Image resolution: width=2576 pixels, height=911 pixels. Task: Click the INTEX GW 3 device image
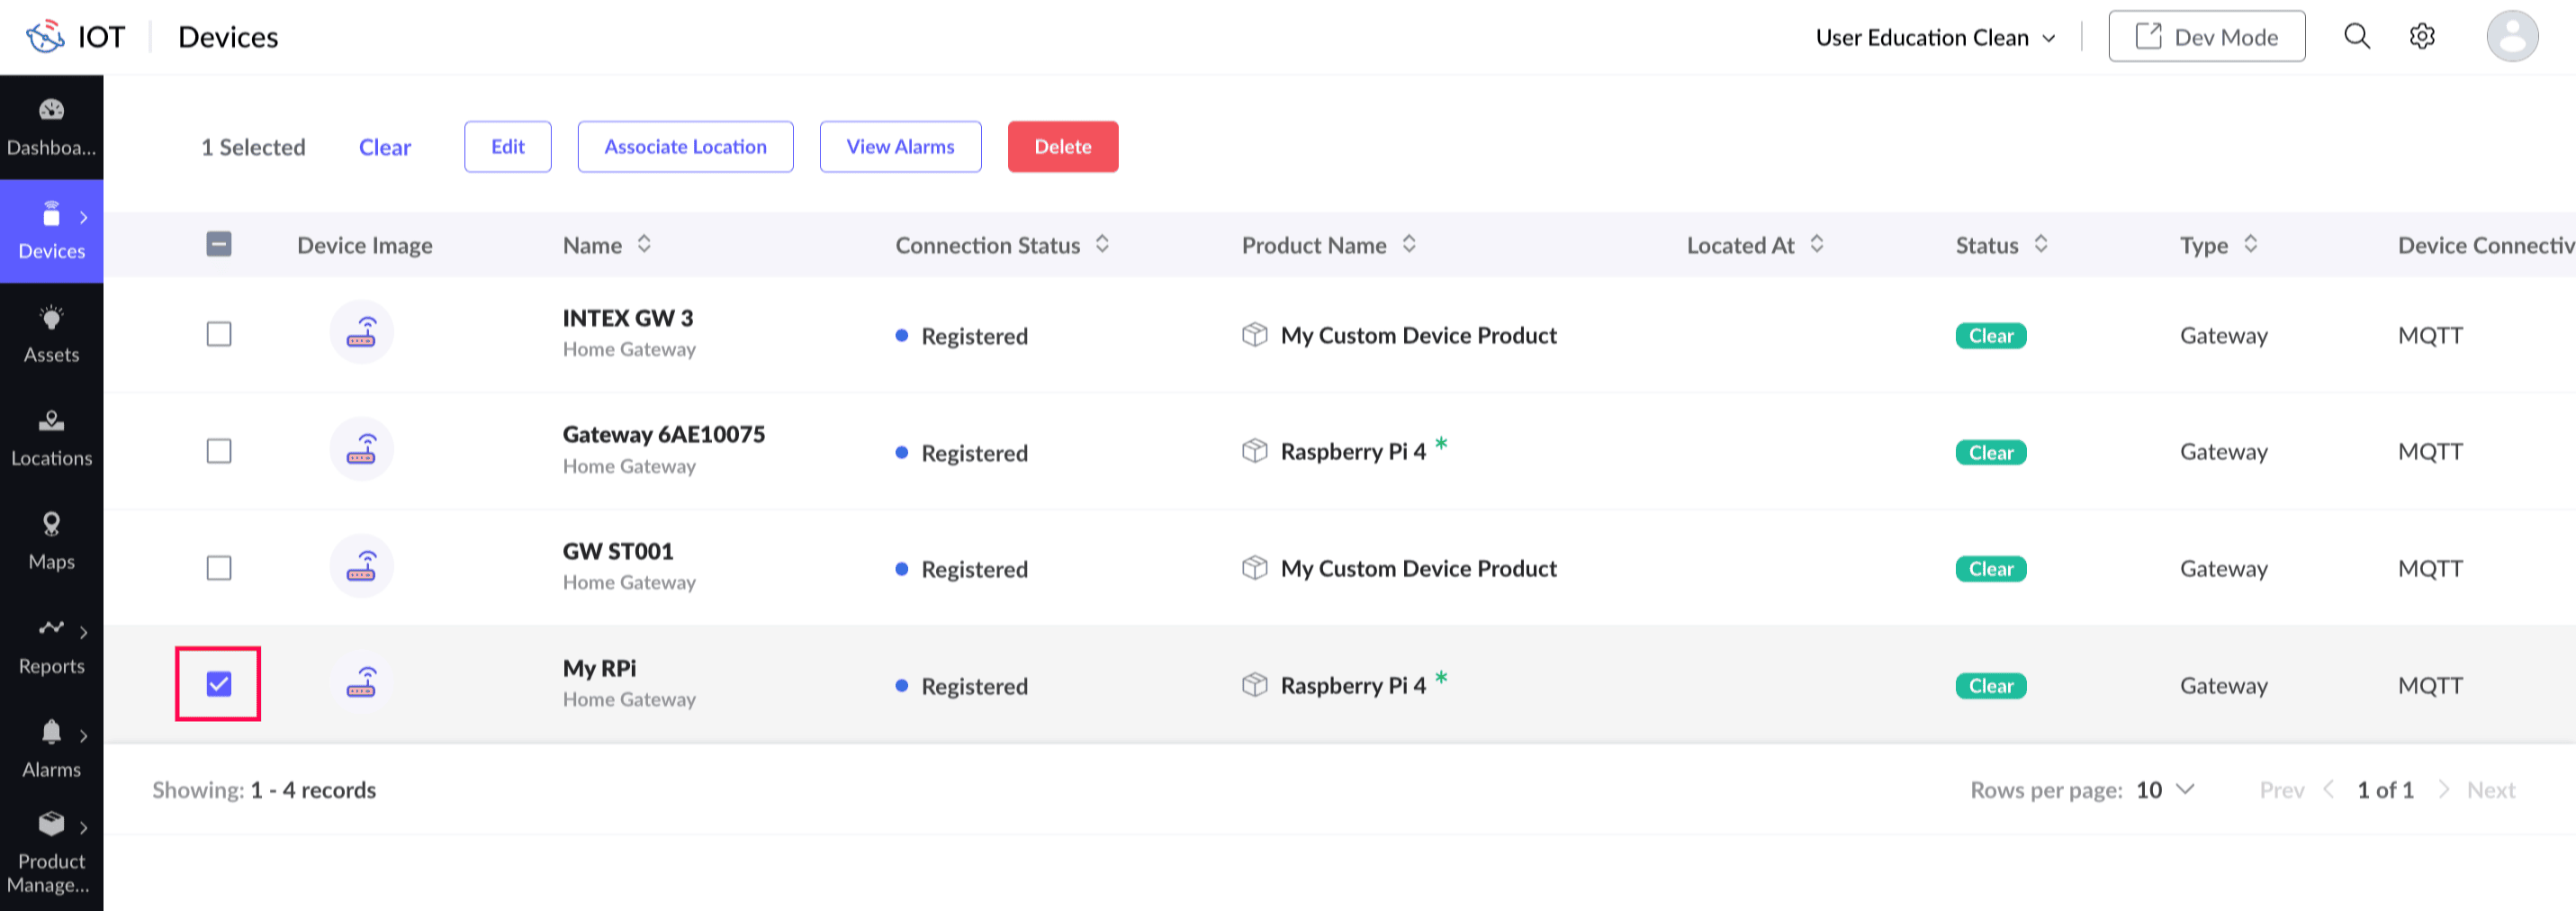[361, 333]
